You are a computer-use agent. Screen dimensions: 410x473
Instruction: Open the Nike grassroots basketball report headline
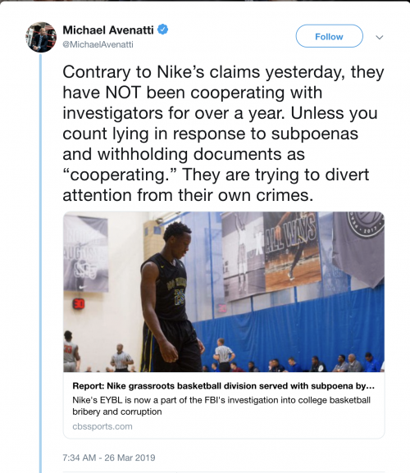click(224, 386)
